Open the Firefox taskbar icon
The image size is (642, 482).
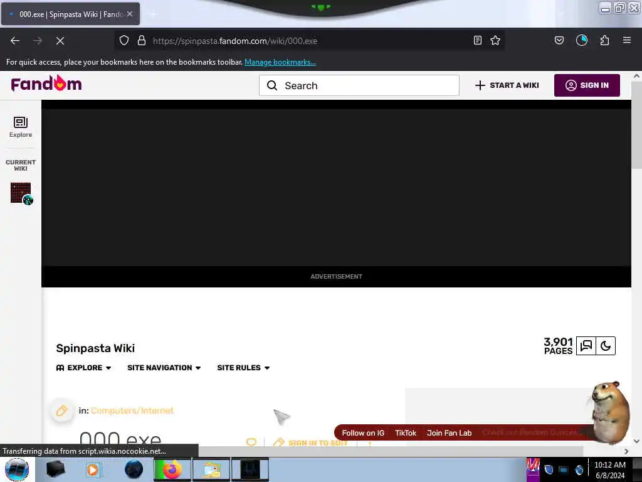click(x=172, y=469)
